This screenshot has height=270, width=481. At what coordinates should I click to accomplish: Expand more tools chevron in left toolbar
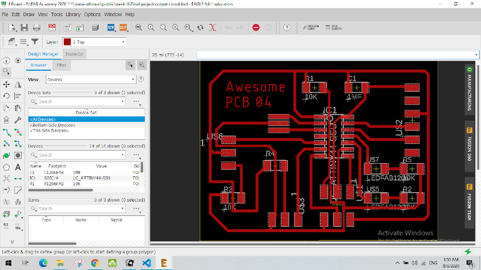pyautogui.click(x=12, y=242)
